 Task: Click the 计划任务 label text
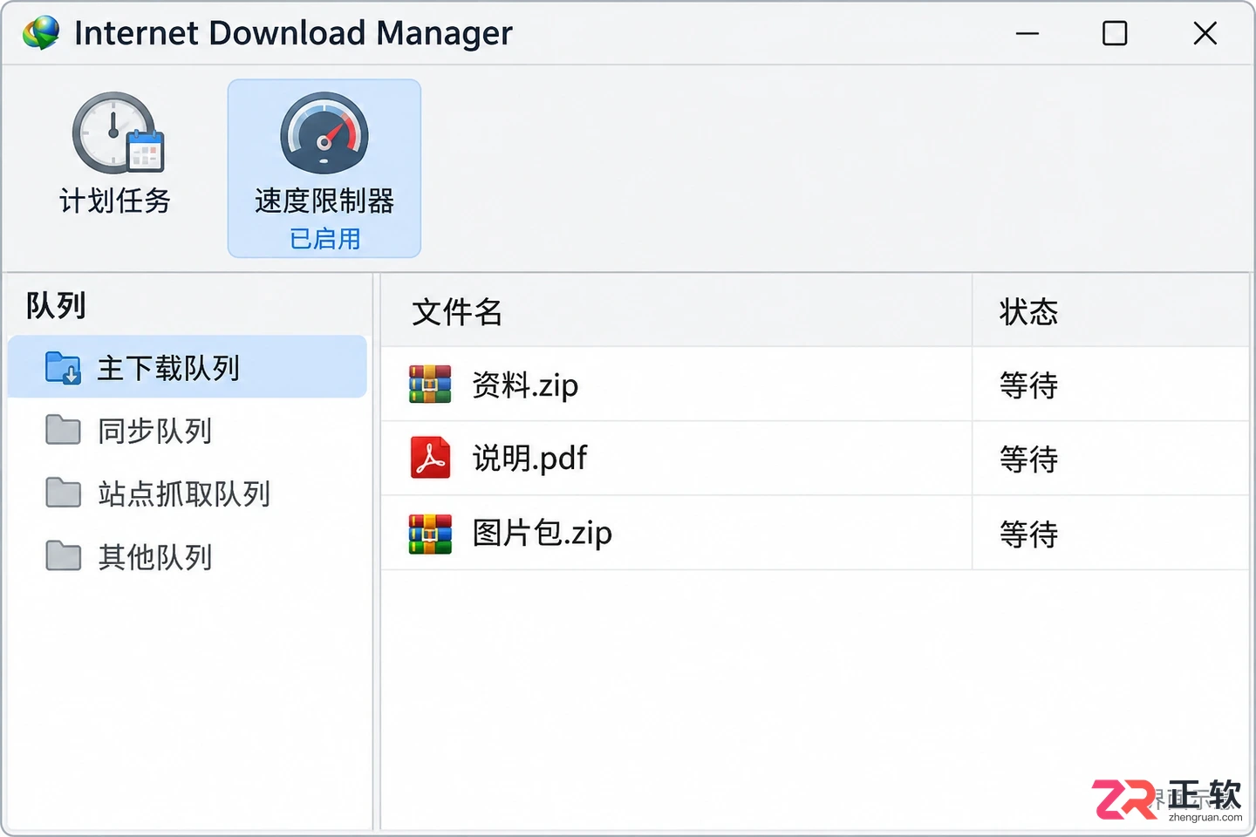point(115,201)
